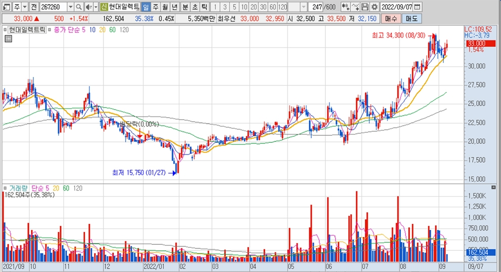The width and height of the screenshot is (501, 272).
Task: Open the calendar date picker icon
Action: (x=417, y=7)
